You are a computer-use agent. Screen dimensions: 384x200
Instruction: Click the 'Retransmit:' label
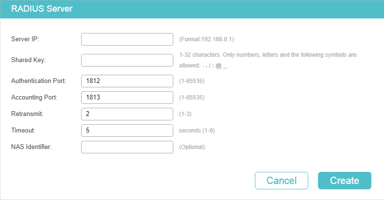tap(27, 114)
